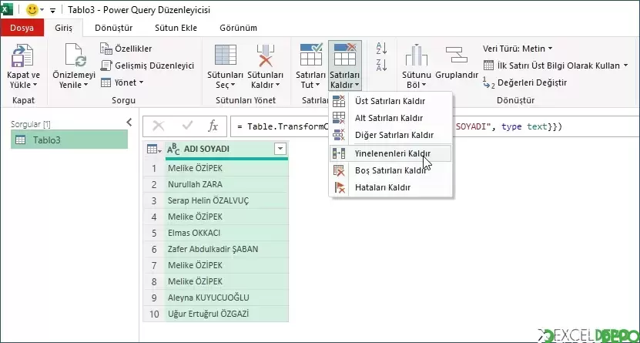Choose Diğer Satırları Kaldır from menu

[390, 135]
